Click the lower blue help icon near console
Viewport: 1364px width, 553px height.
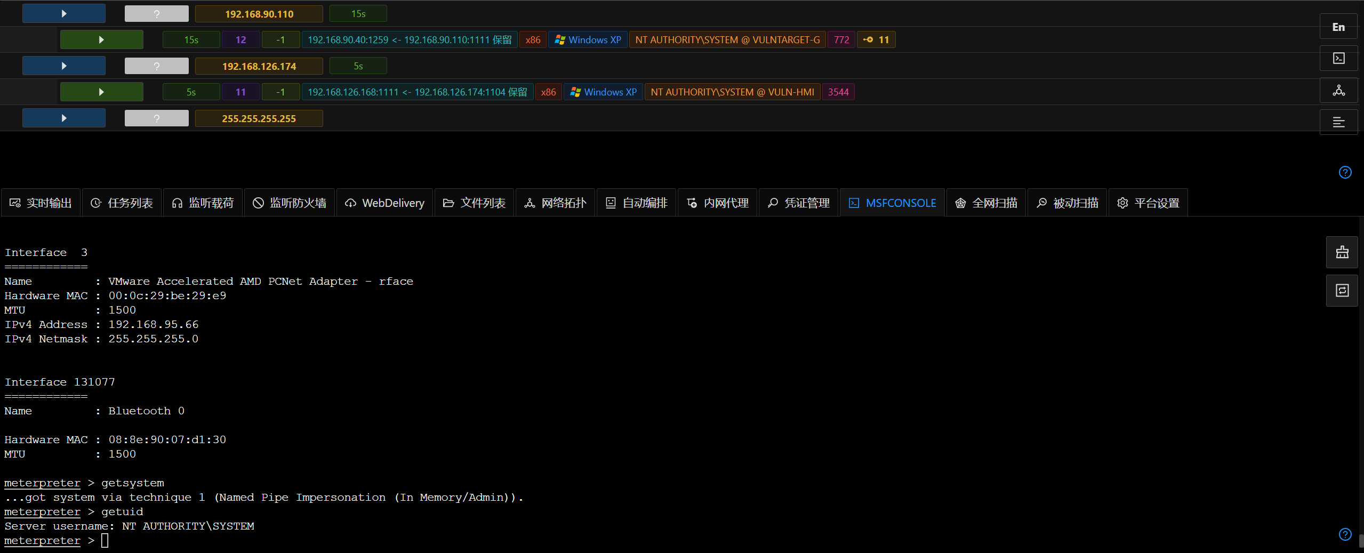(1345, 534)
